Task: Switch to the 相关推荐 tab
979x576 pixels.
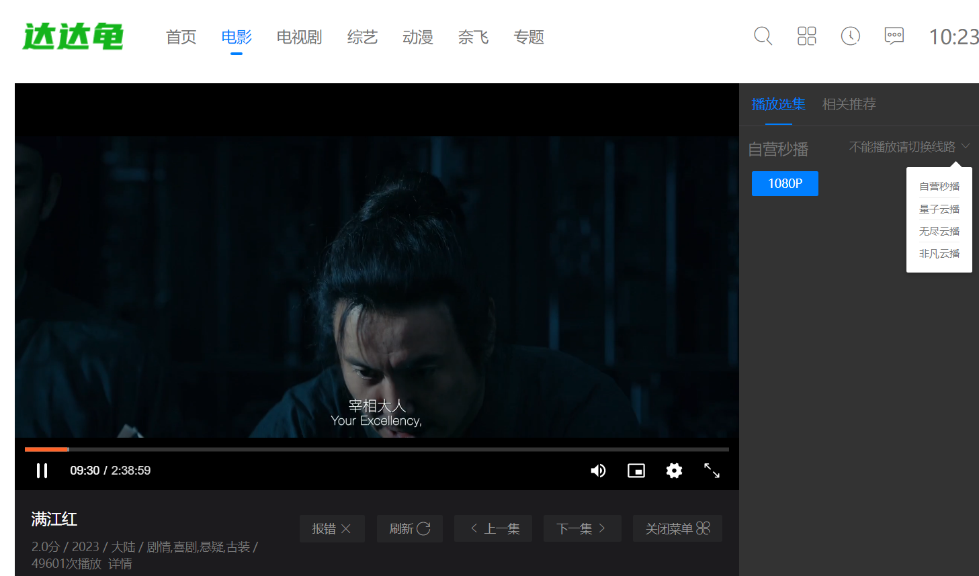Action: coord(849,104)
